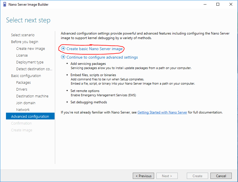This screenshot has height=182, width=238.
Task: Open the Deployment type step
Action: point(30,62)
